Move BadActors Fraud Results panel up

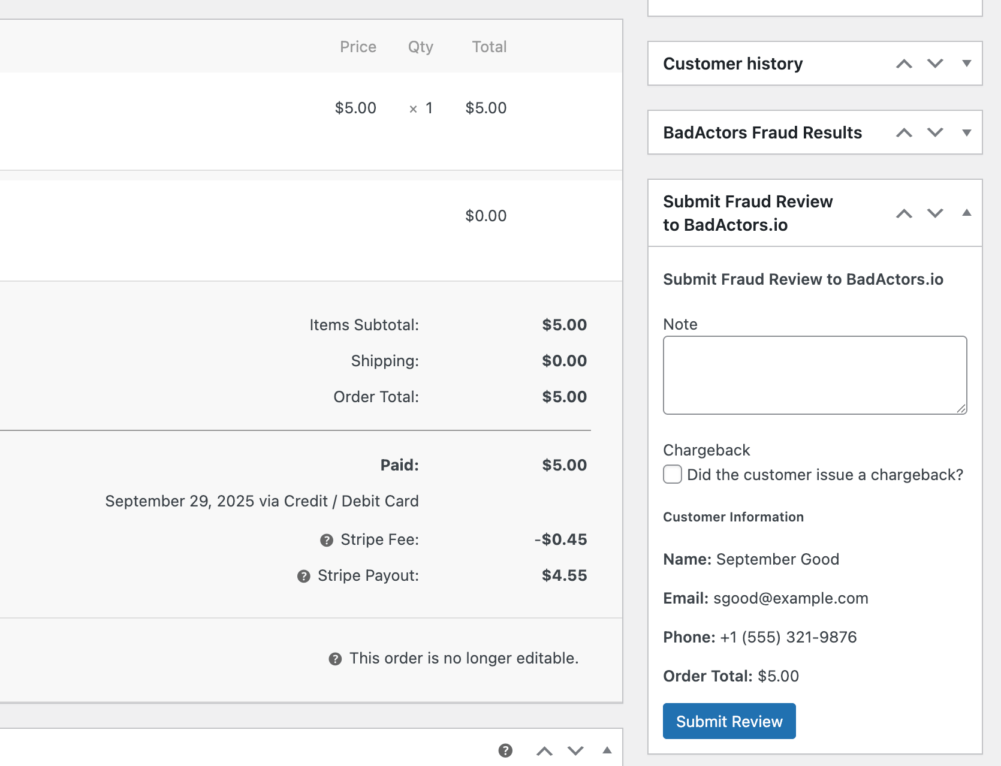[x=904, y=132]
